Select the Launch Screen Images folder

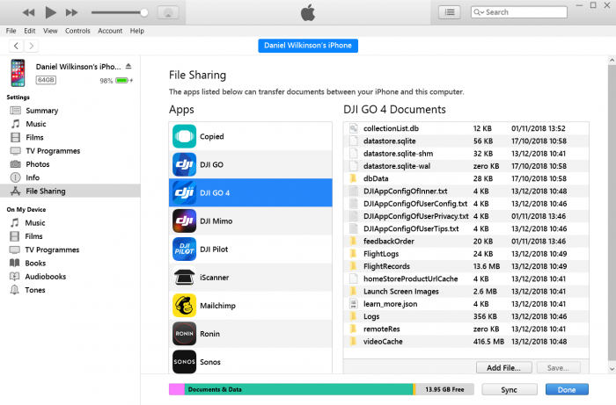click(466, 292)
